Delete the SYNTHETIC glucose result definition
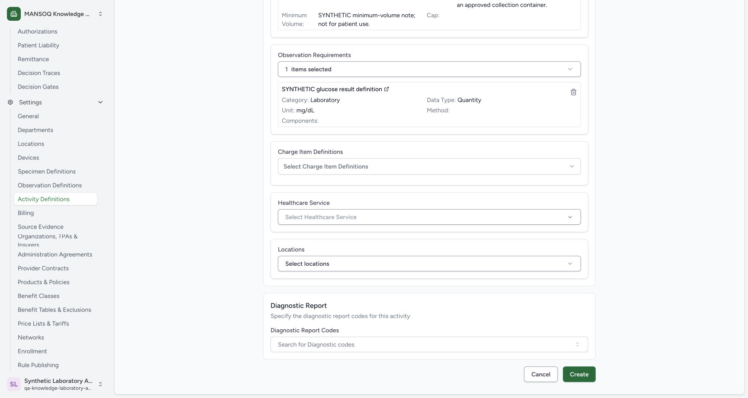Viewport: 748px width, 398px height. 573,92
